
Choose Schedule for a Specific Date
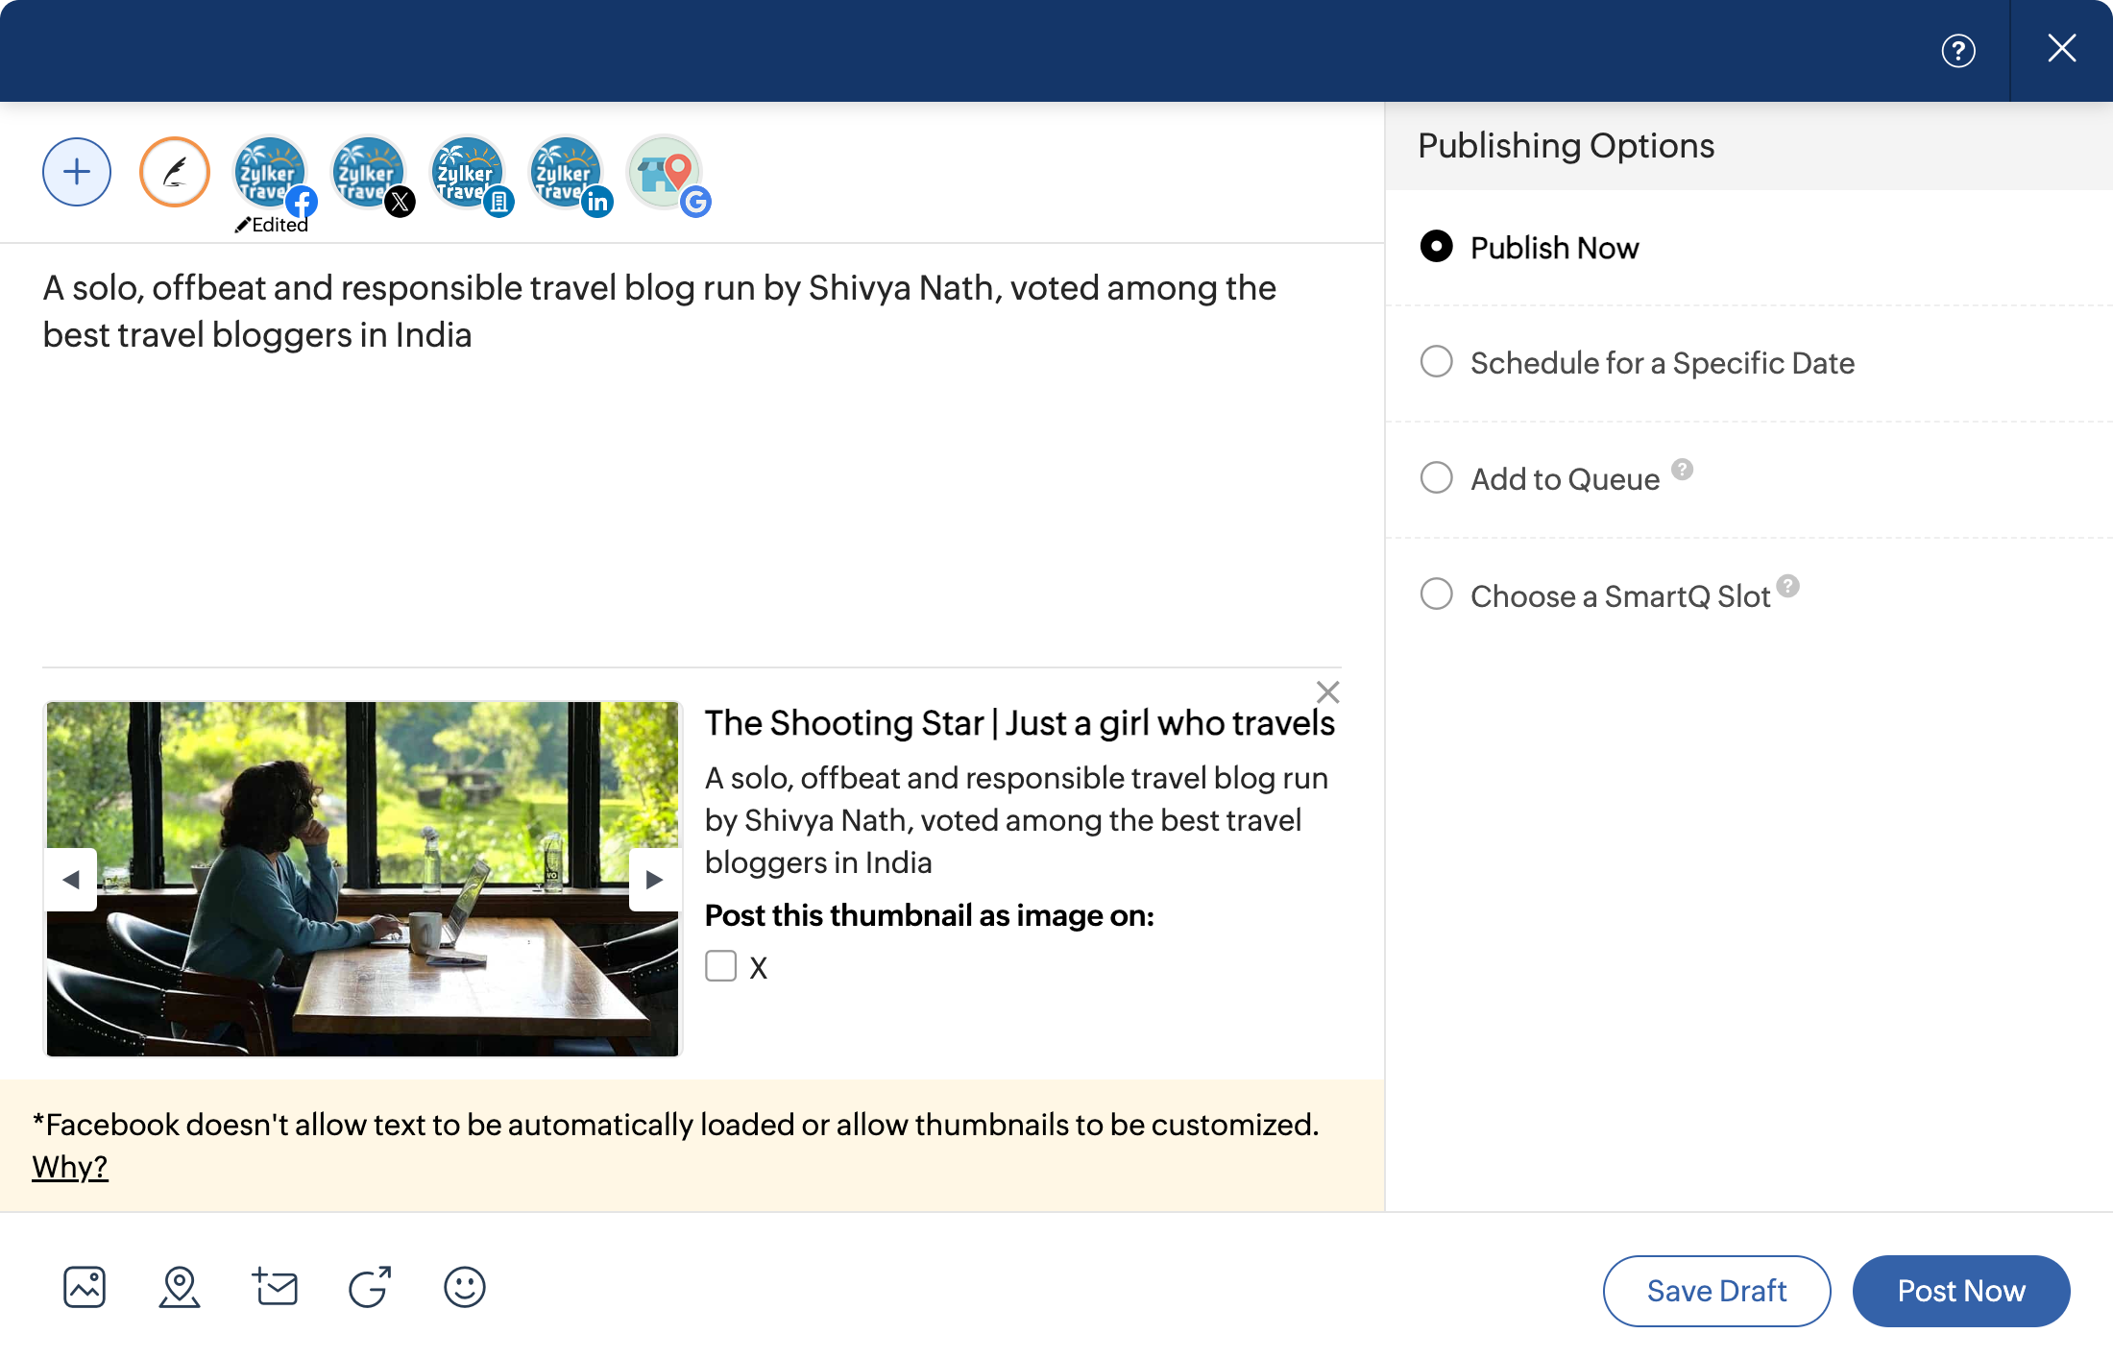point(1437,362)
